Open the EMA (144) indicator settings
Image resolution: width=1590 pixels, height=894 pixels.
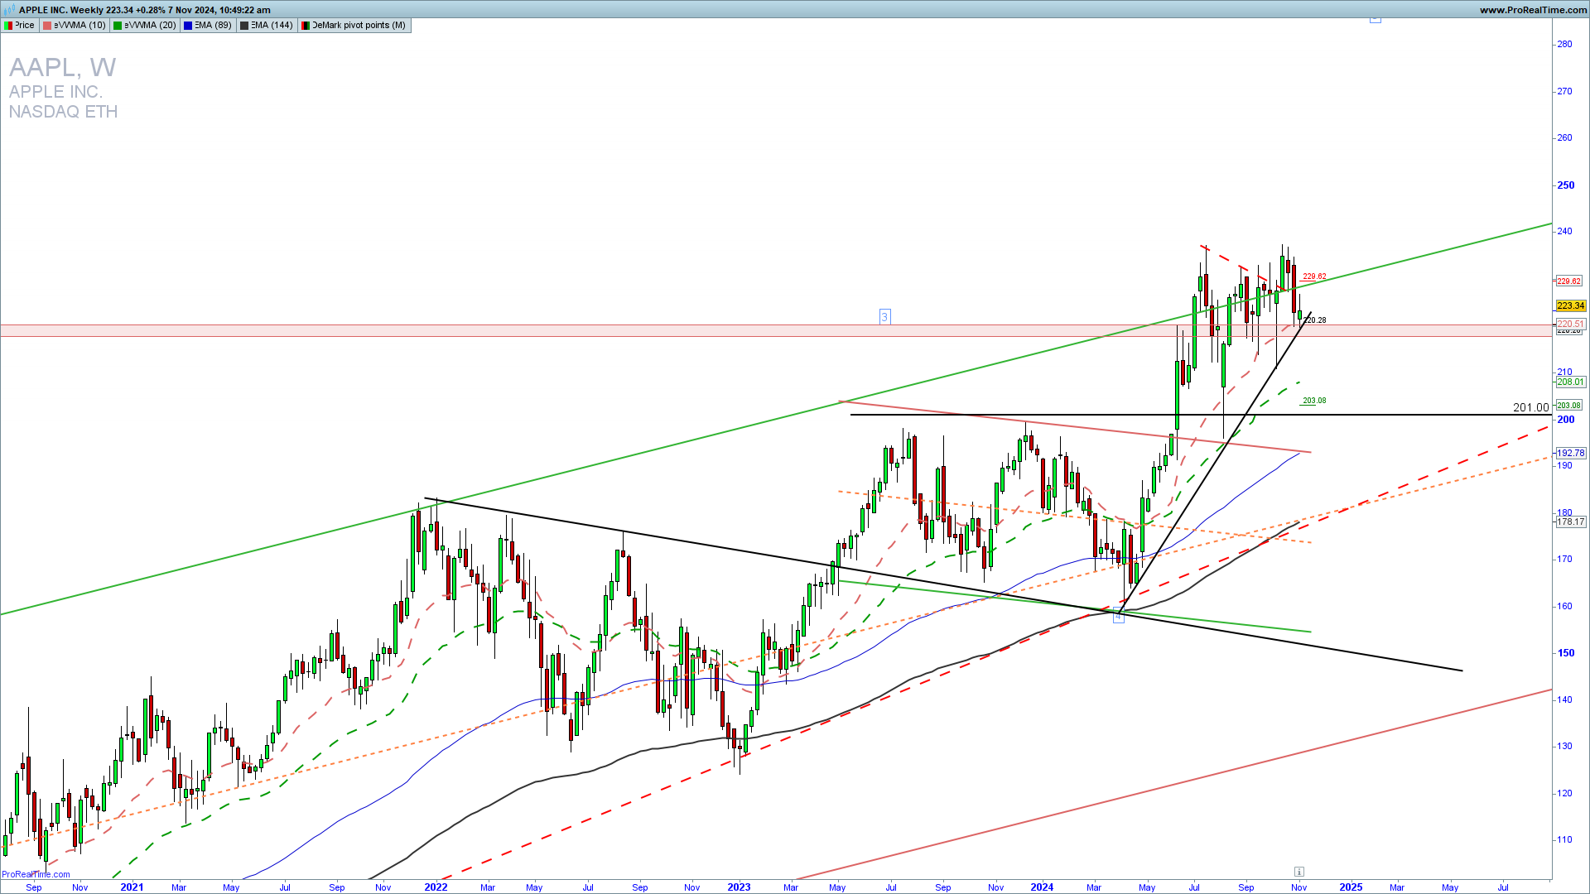tap(266, 26)
